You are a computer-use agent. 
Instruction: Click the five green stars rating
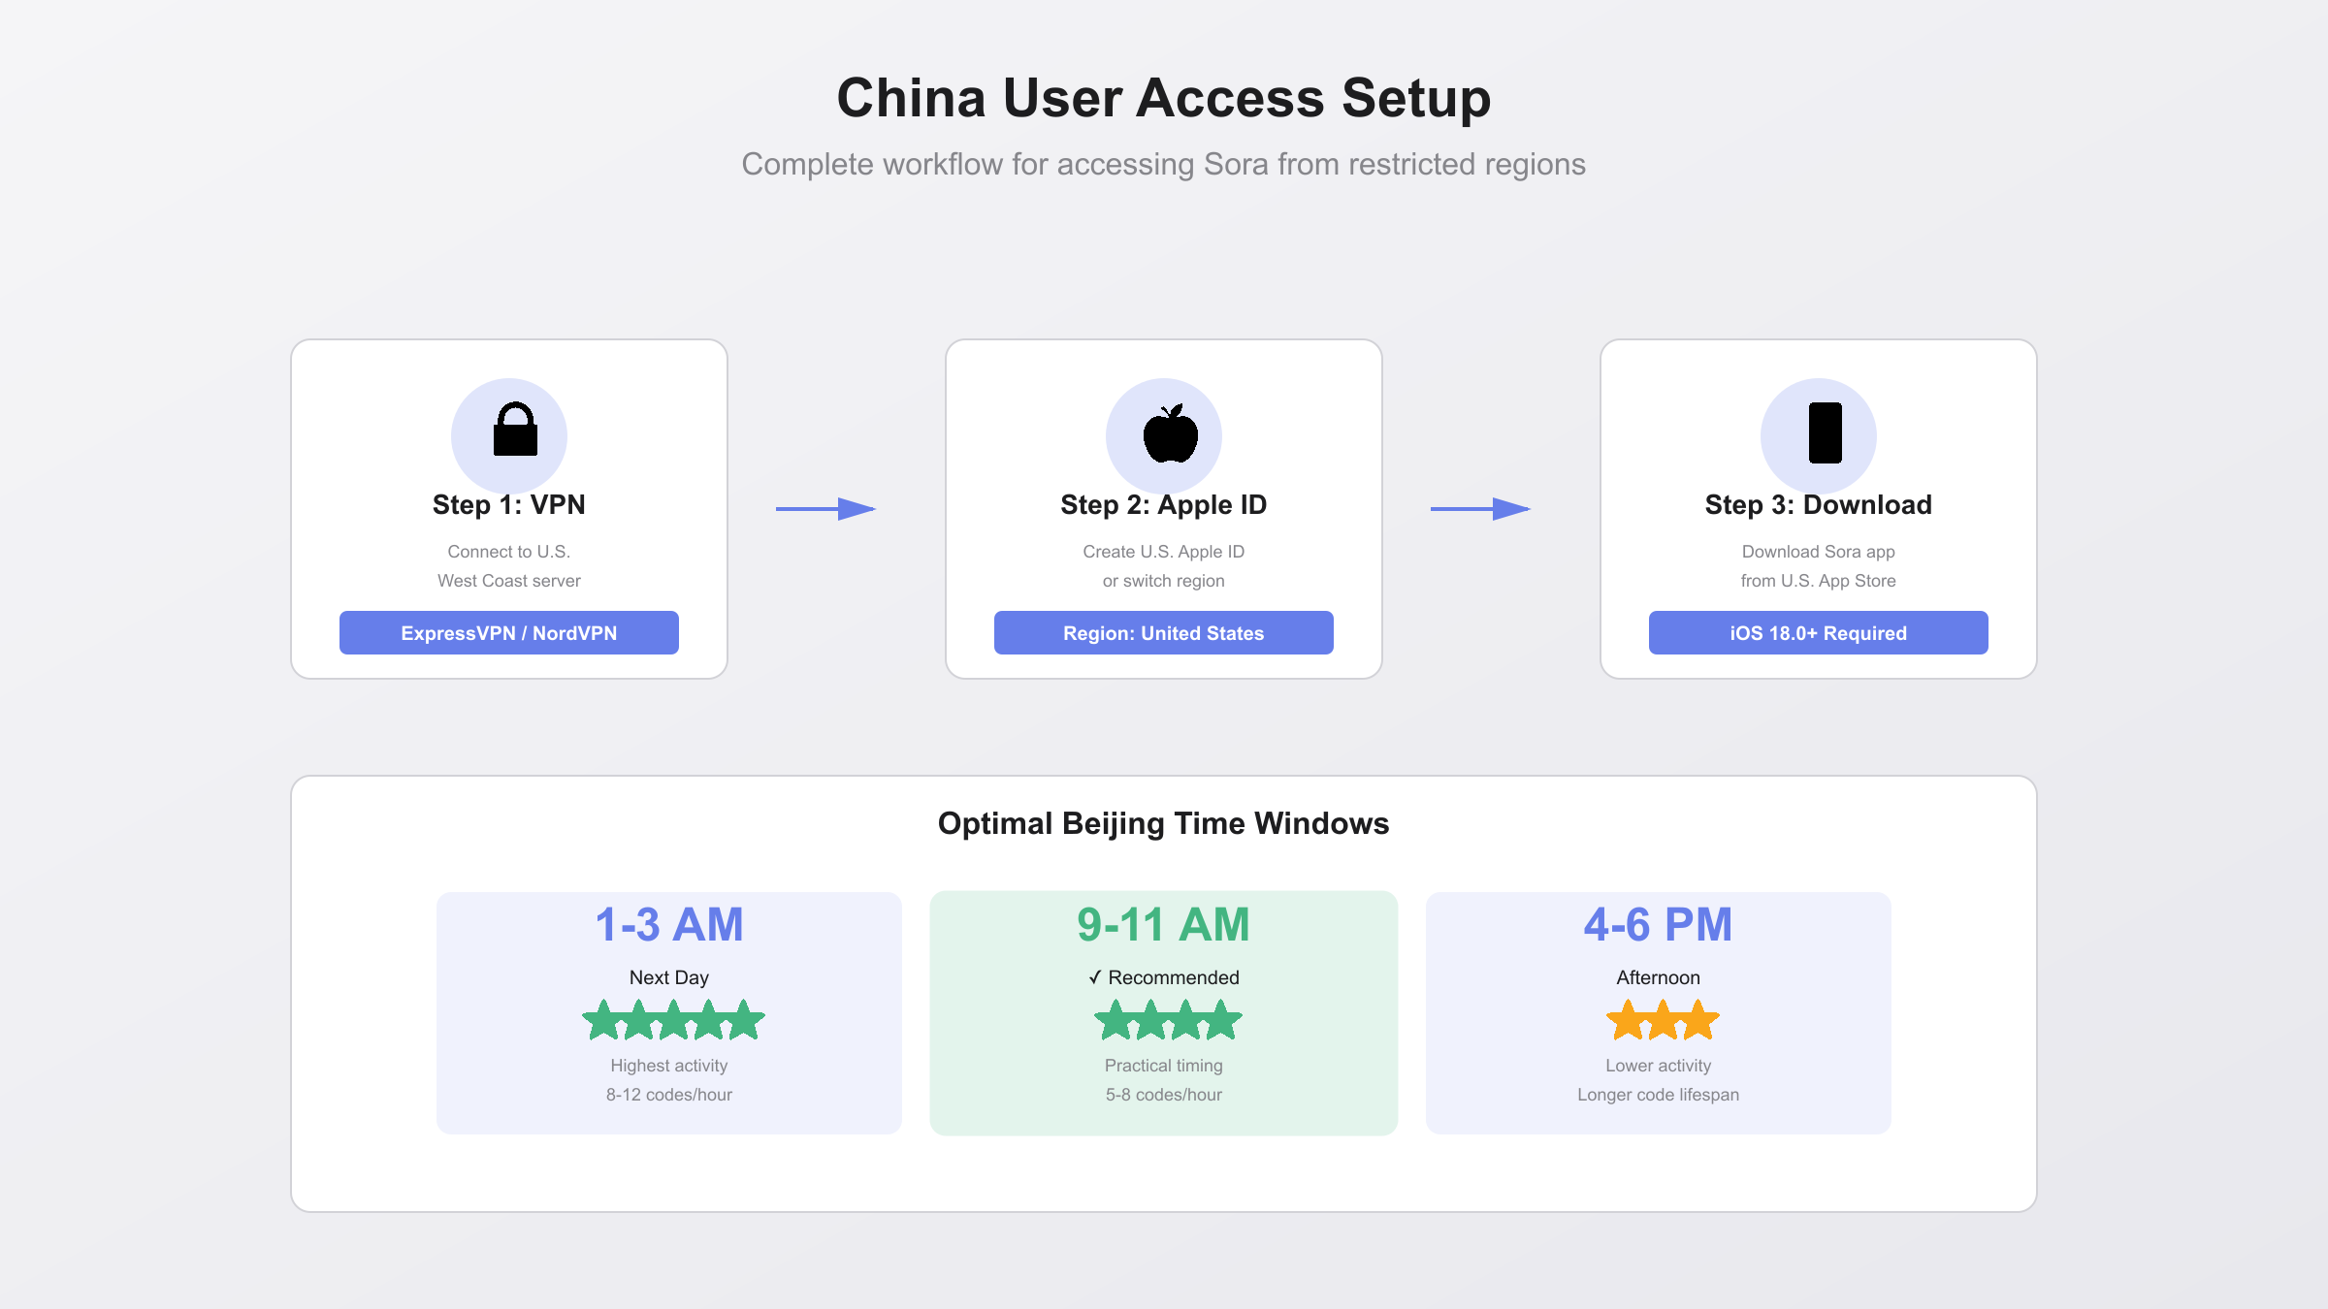[673, 1020]
